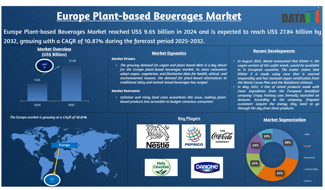The width and height of the screenshot is (325, 190).
Task: Select the Smoothies legend color swatch
Action: [304, 158]
